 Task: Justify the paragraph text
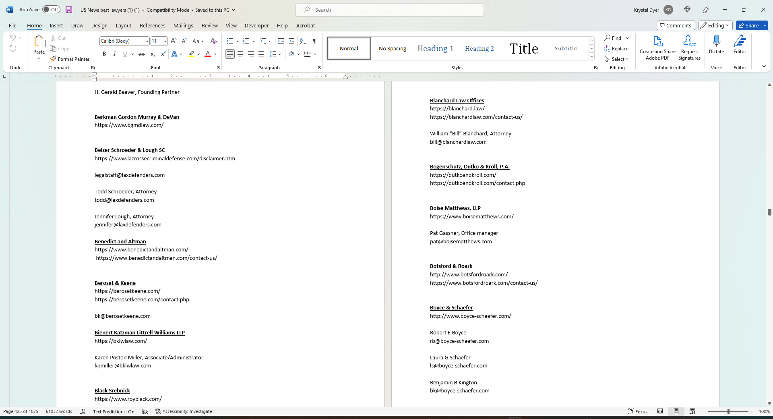261,54
